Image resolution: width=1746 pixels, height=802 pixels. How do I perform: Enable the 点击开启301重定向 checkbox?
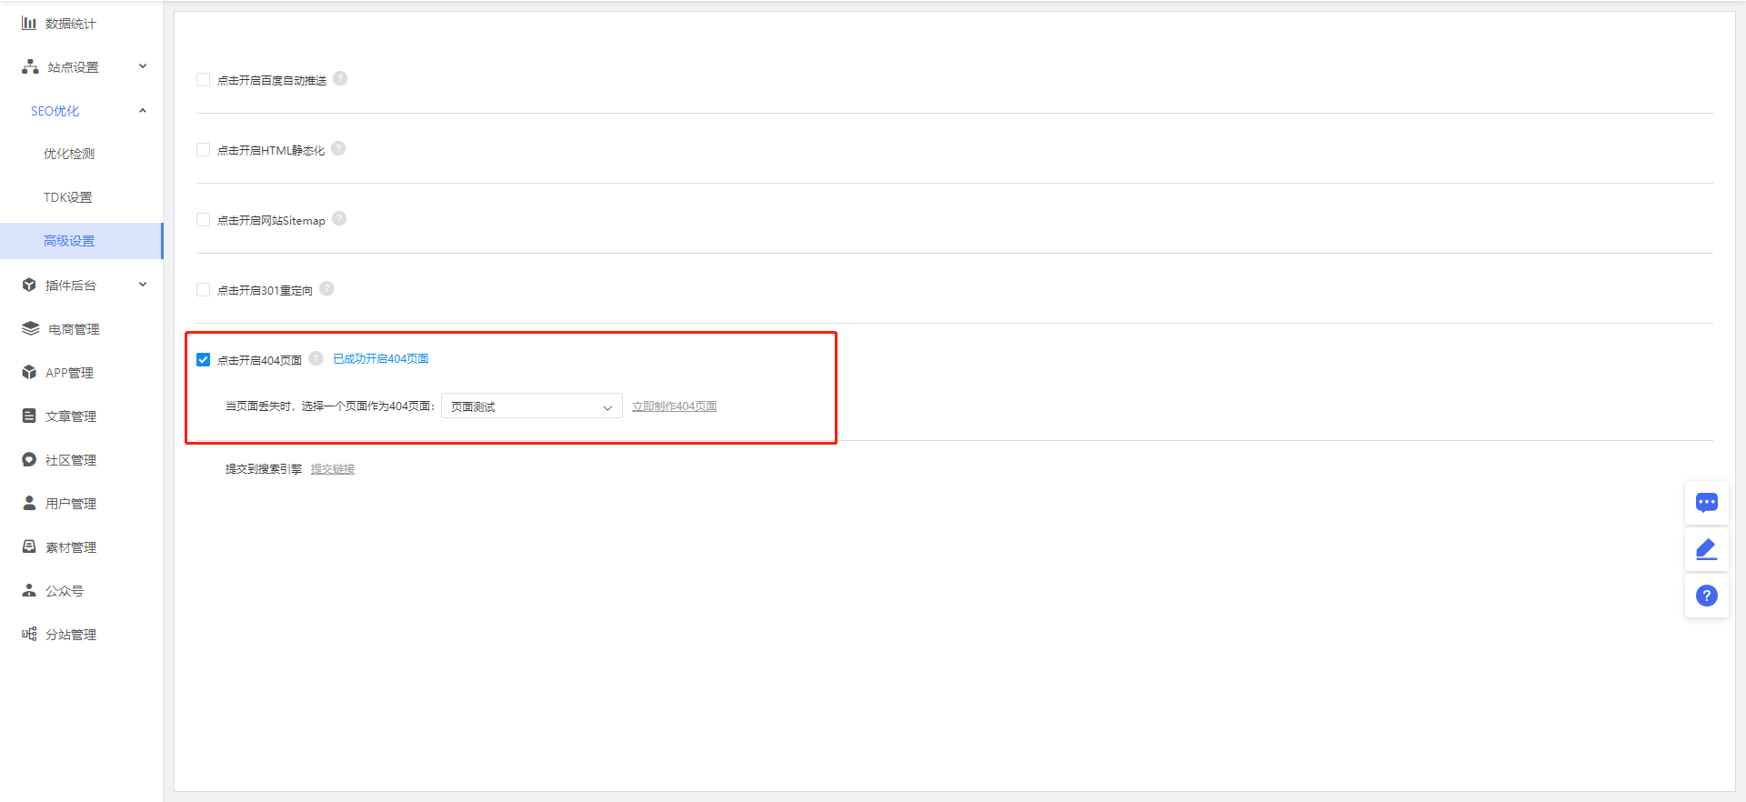(204, 290)
